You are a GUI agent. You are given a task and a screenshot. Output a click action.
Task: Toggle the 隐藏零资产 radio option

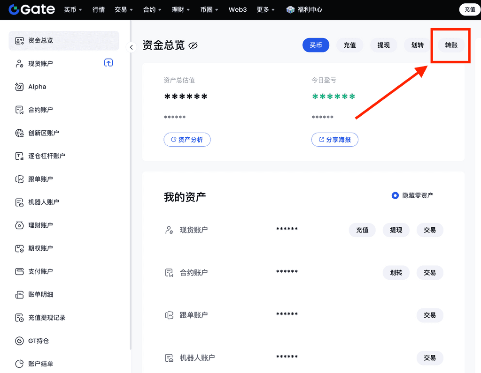tap(395, 195)
